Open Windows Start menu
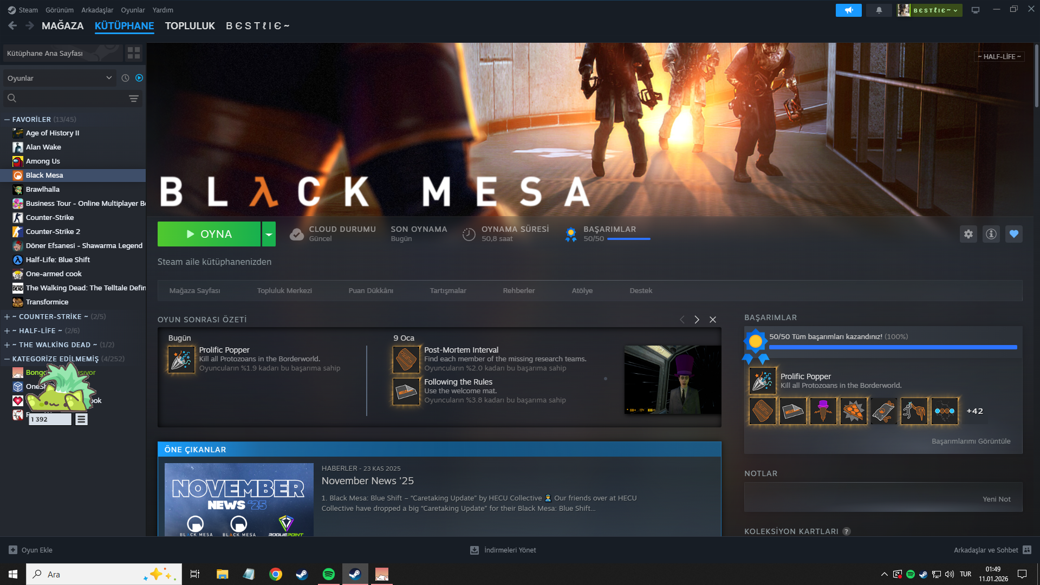Viewport: 1040px width, 585px height. pyautogui.click(x=13, y=574)
